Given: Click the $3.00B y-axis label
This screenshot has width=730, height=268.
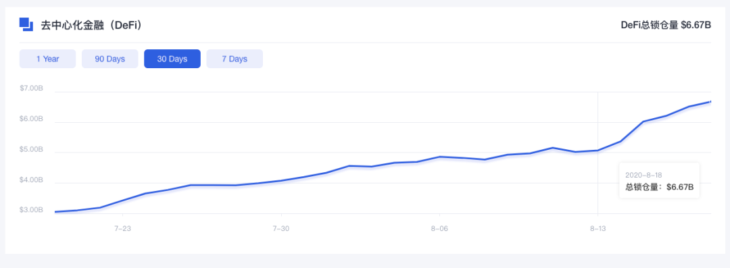Looking at the screenshot, I should (31, 211).
